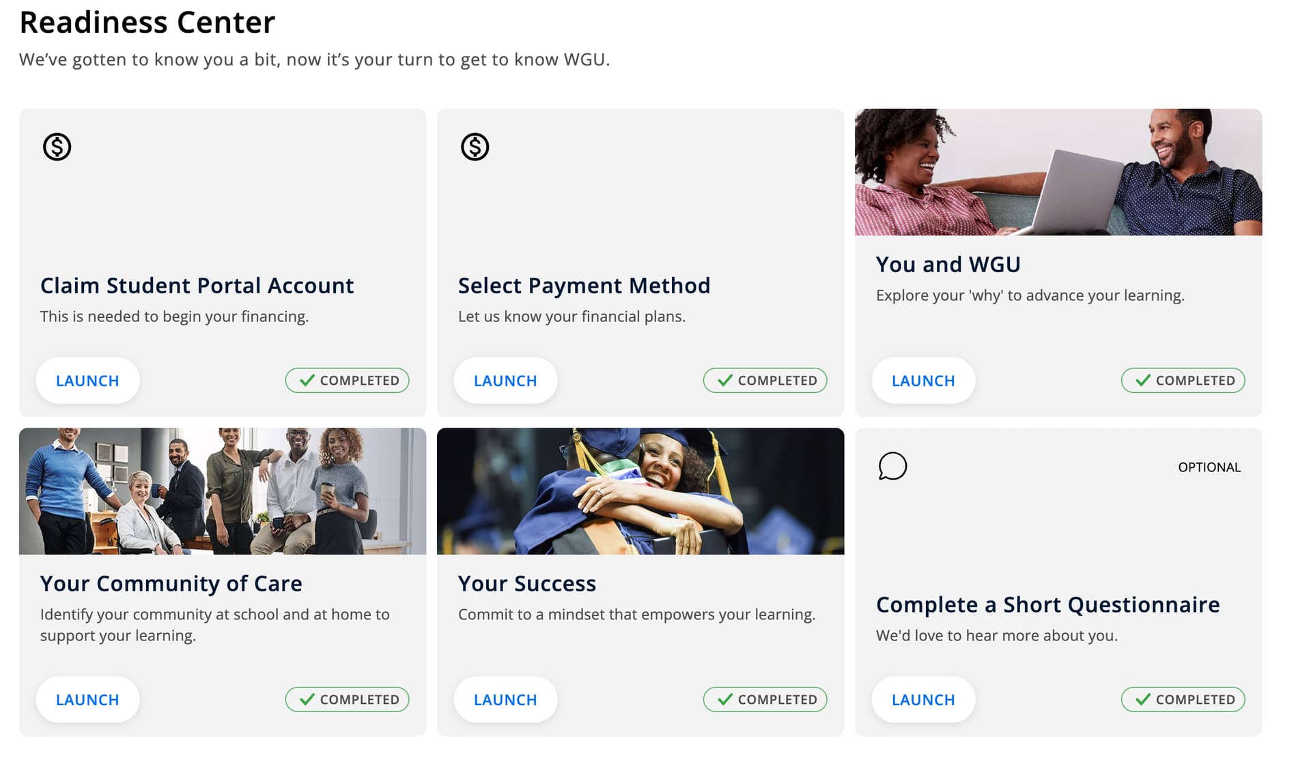Screen dimensions: 1311x766
Task: Launch Claim Student Portal Account
Action: point(87,381)
